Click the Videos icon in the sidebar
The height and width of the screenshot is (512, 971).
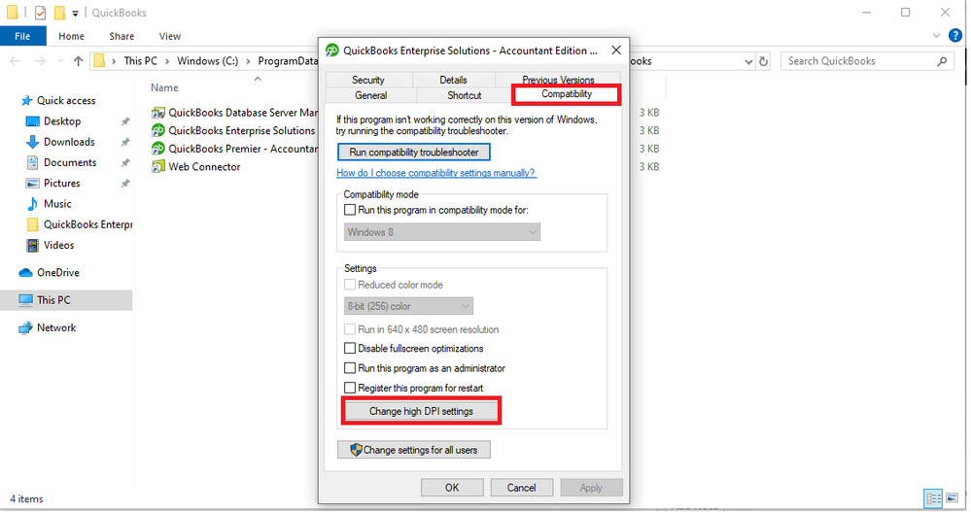point(32,245)
